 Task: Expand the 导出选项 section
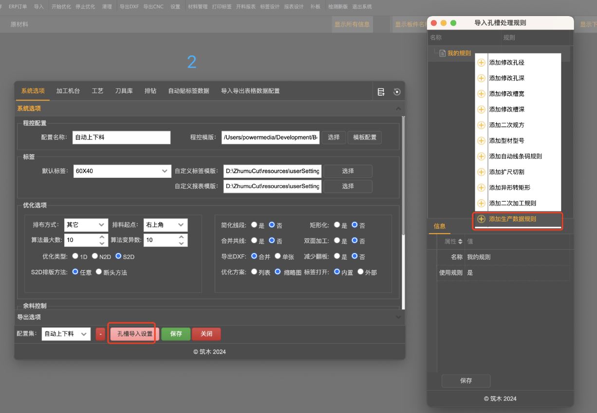pyautogui.click(x=209, y=317)
